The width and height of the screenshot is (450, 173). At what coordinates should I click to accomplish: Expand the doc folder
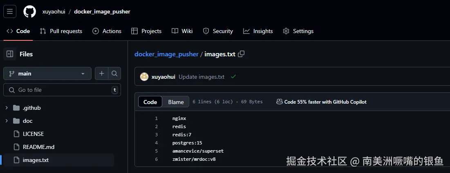pos(7,121)
